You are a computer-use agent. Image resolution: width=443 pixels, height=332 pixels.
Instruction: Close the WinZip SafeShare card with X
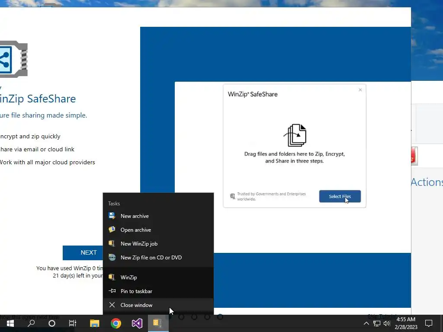click(360, 90)
